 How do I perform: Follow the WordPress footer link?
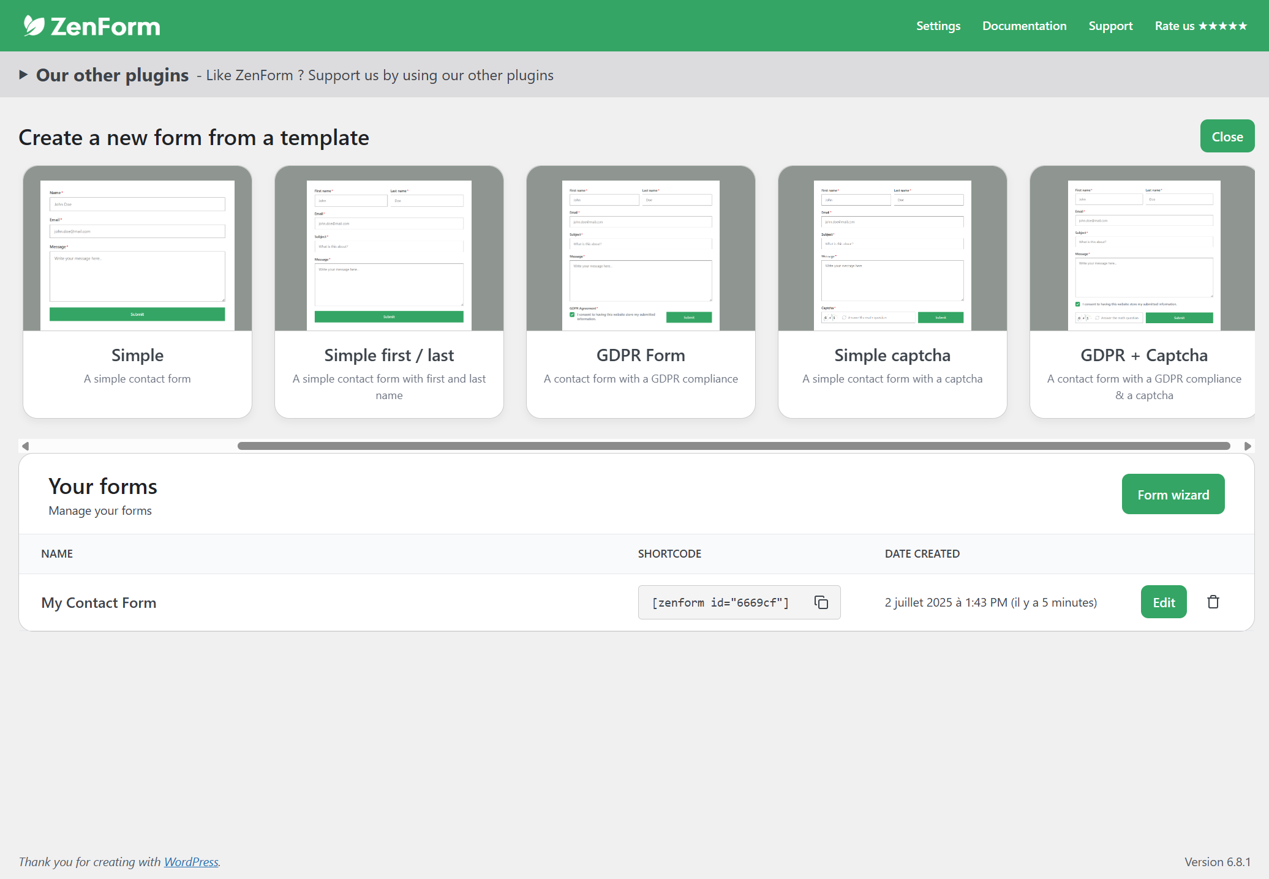(191, 862)
